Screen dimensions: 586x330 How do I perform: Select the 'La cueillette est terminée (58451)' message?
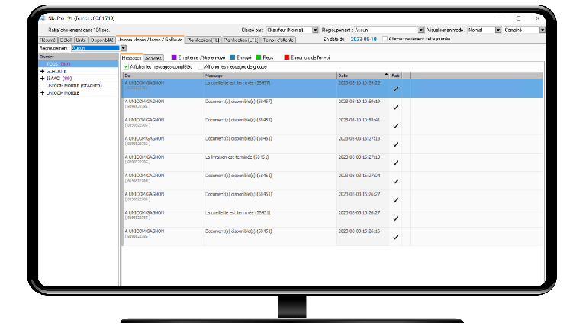(238, 212)
